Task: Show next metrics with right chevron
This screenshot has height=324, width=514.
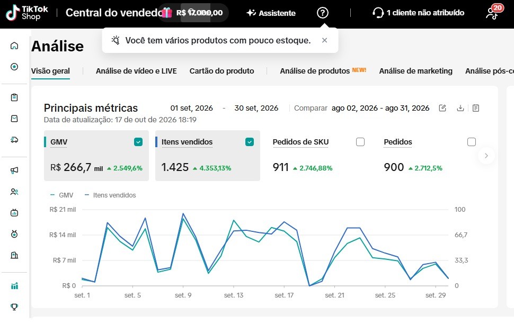Action: pyautogui.click(x=486, y=156)
